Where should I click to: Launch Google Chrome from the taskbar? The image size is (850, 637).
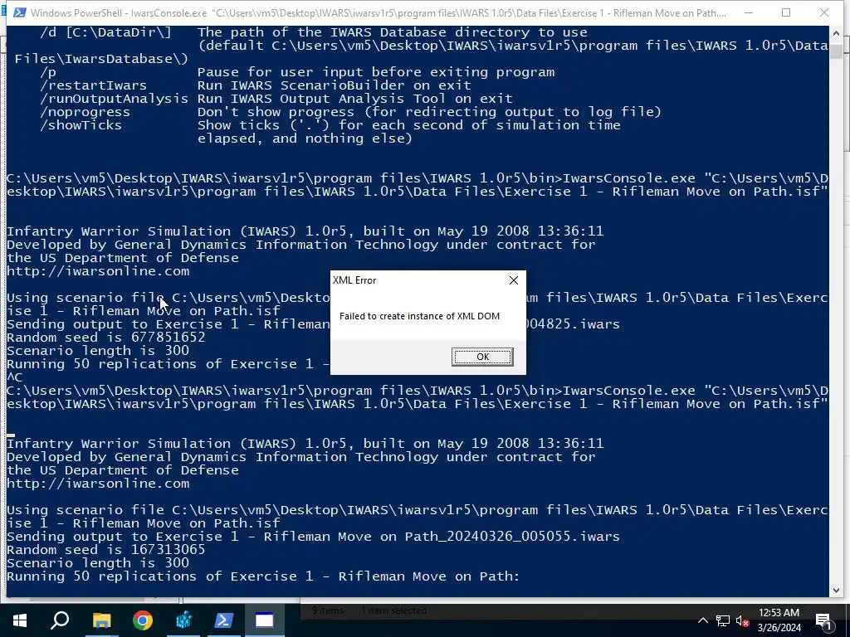[x=143, y=620]
